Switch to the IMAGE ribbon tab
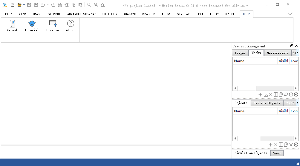Screen dimensions: 300x166 pos(37,14)
